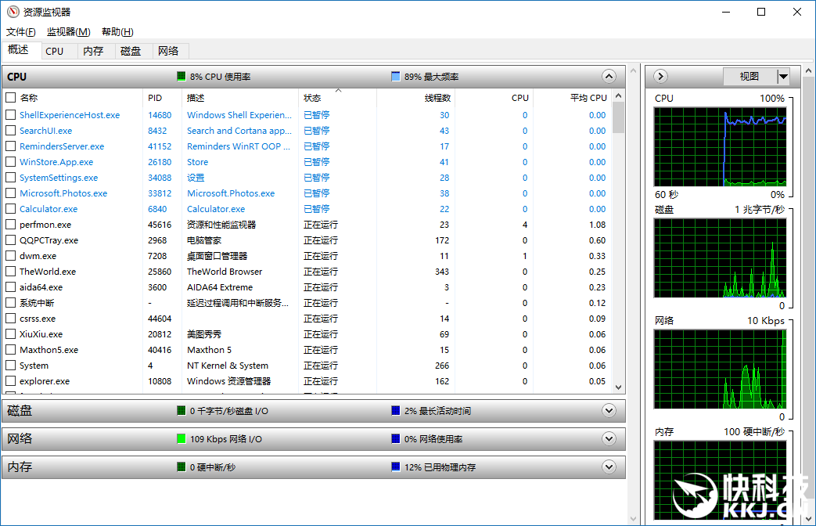Sort processes by 平均 CPU column header
This screenshot has width=816, height=526.
[588, 98]
